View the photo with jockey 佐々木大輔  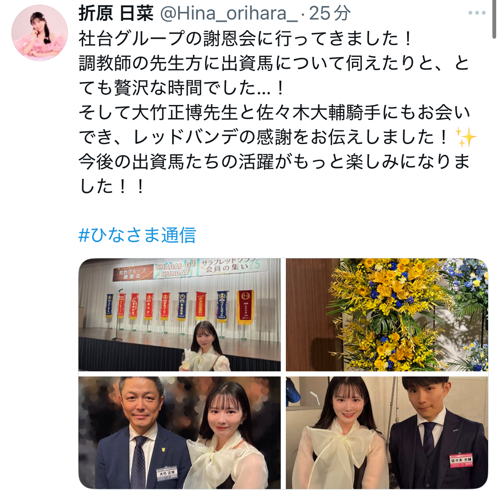(x=387, y=433)
